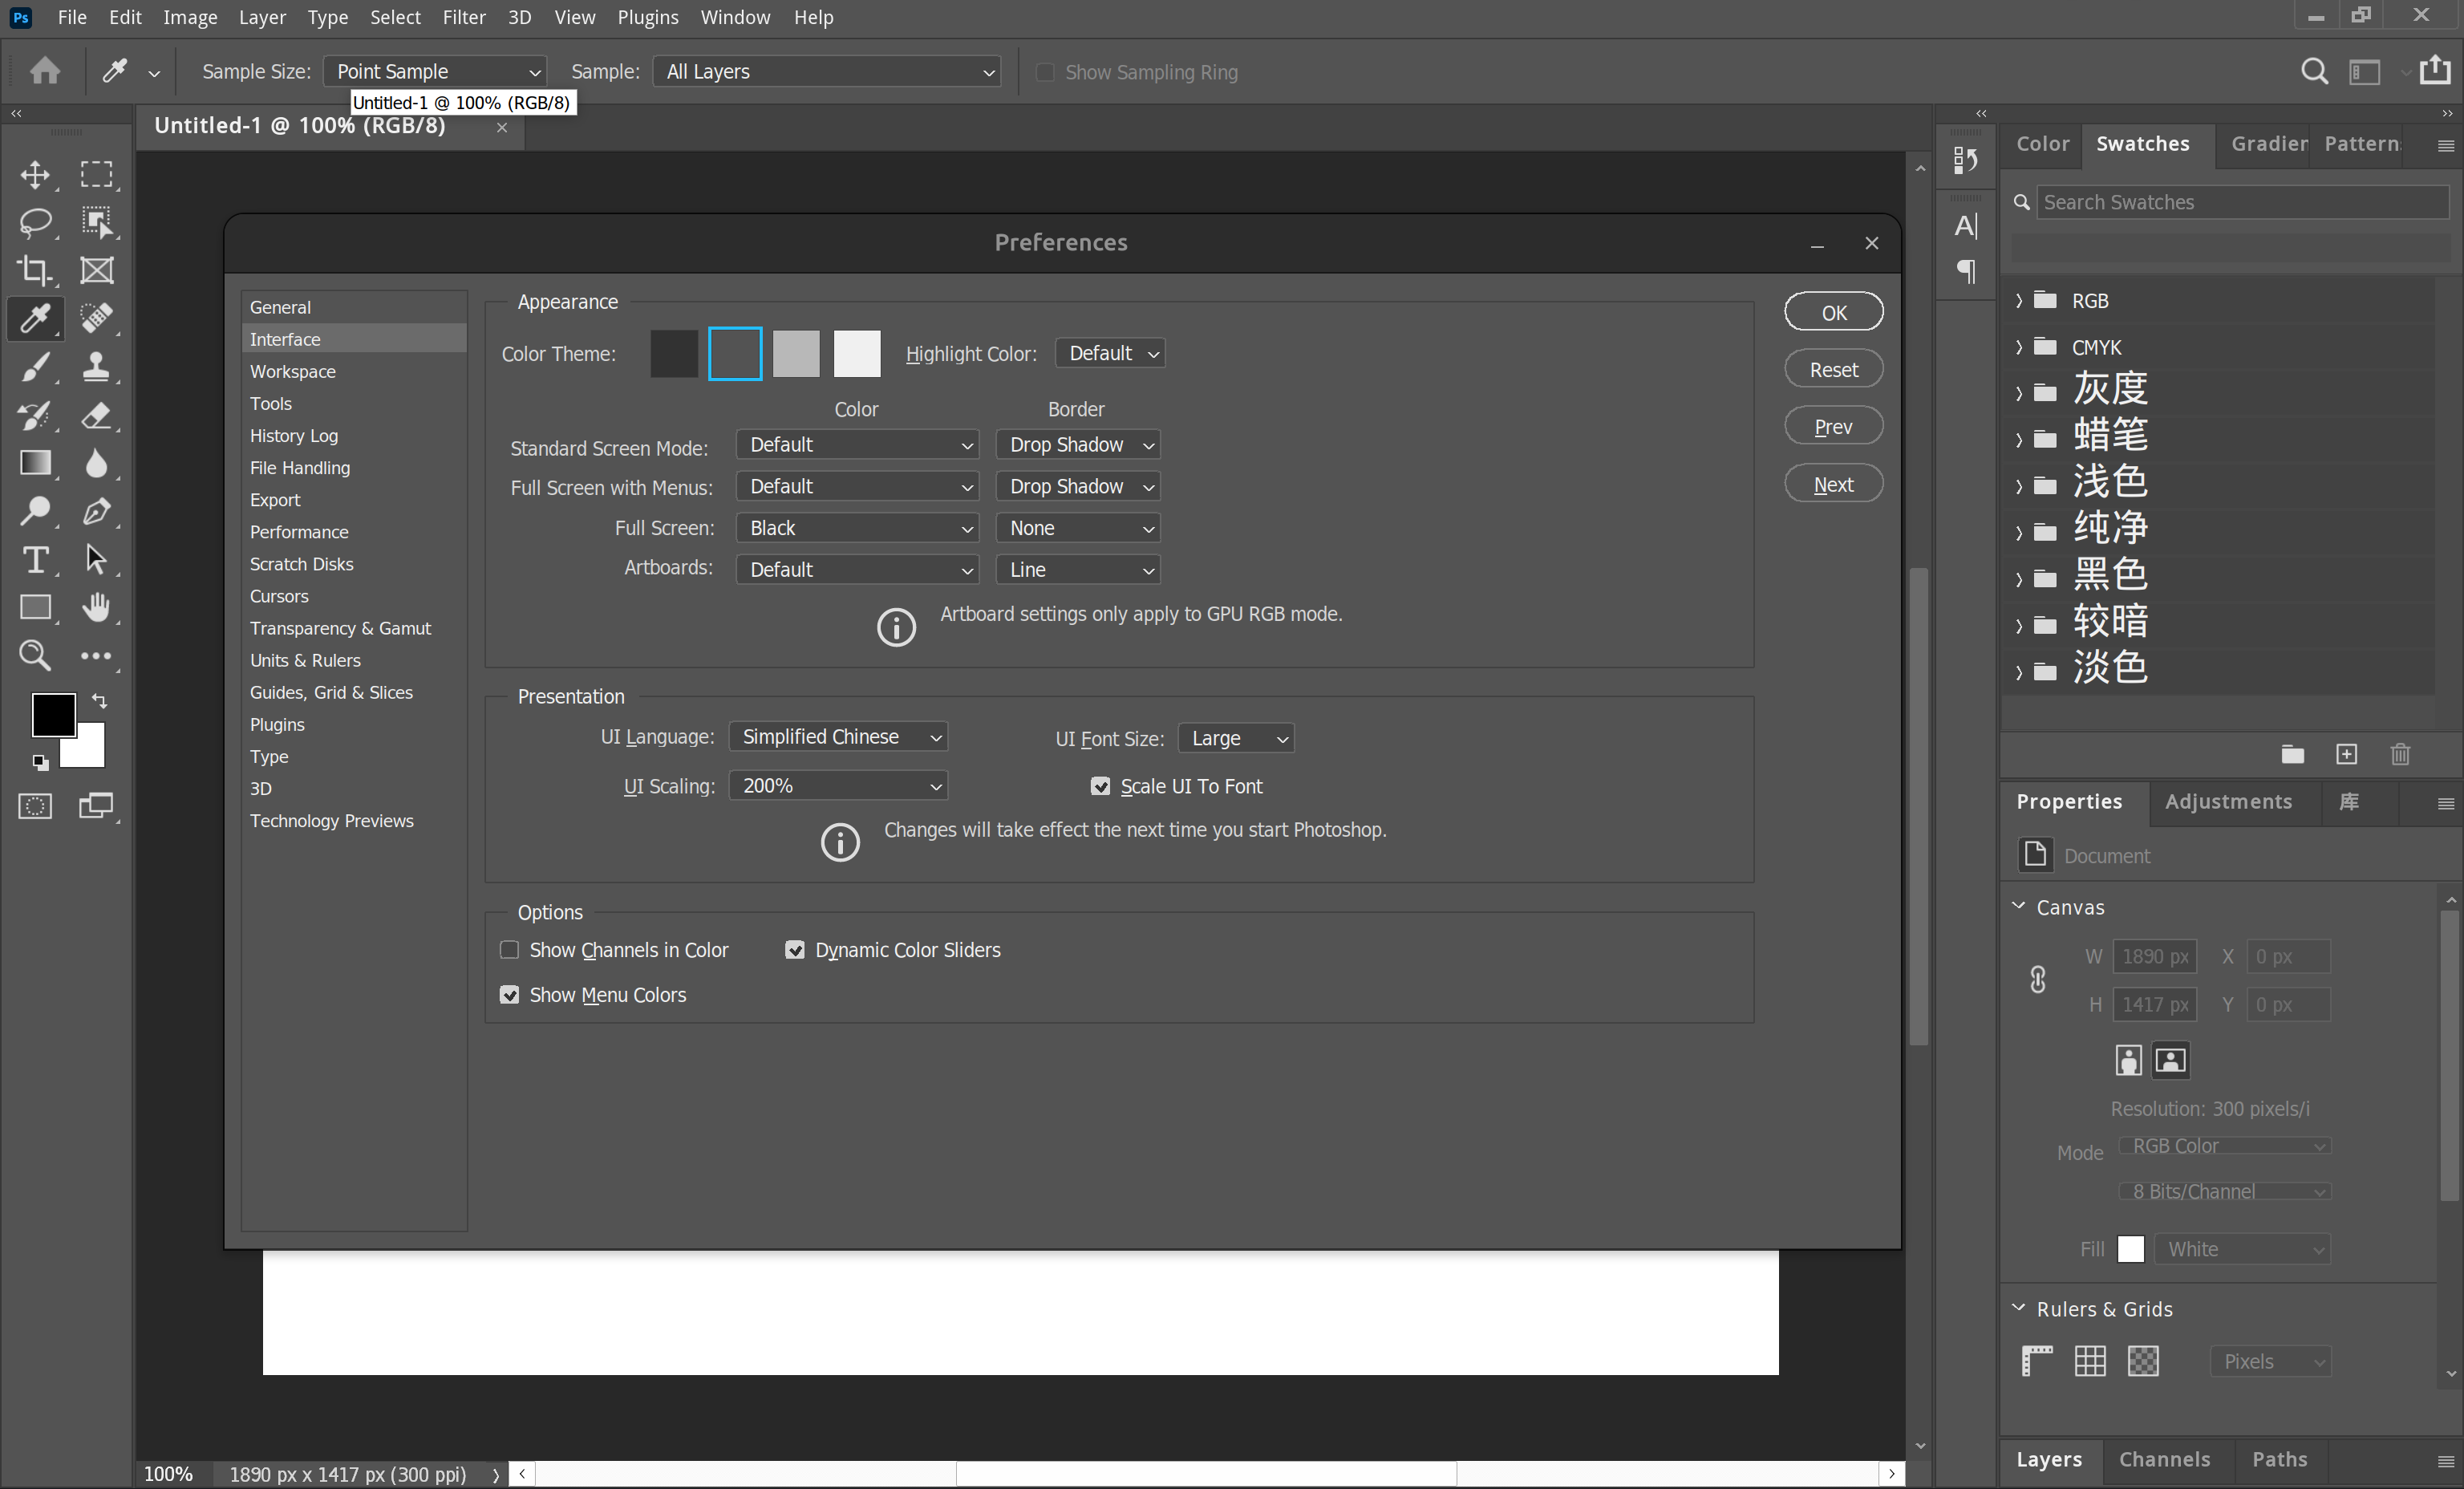Select the Hand tool
2464x1489 pixels.
96,607
